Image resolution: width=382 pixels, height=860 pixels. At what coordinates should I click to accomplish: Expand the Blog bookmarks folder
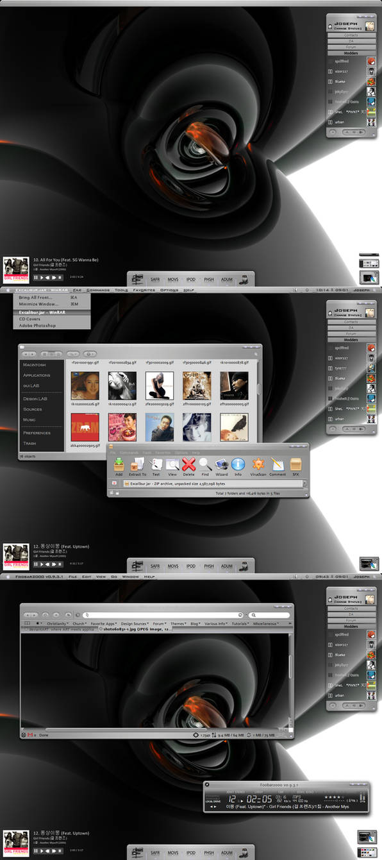195,623
